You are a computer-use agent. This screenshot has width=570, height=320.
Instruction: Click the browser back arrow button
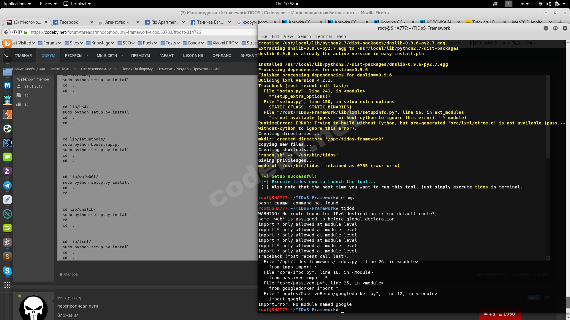pos(6,32)
